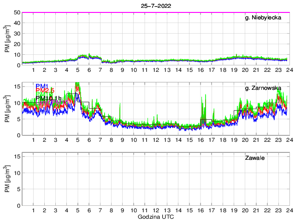The image size is (295, 221).
Task: Click the top chart's PM y-axis label
Action: [x=7, y=39]
